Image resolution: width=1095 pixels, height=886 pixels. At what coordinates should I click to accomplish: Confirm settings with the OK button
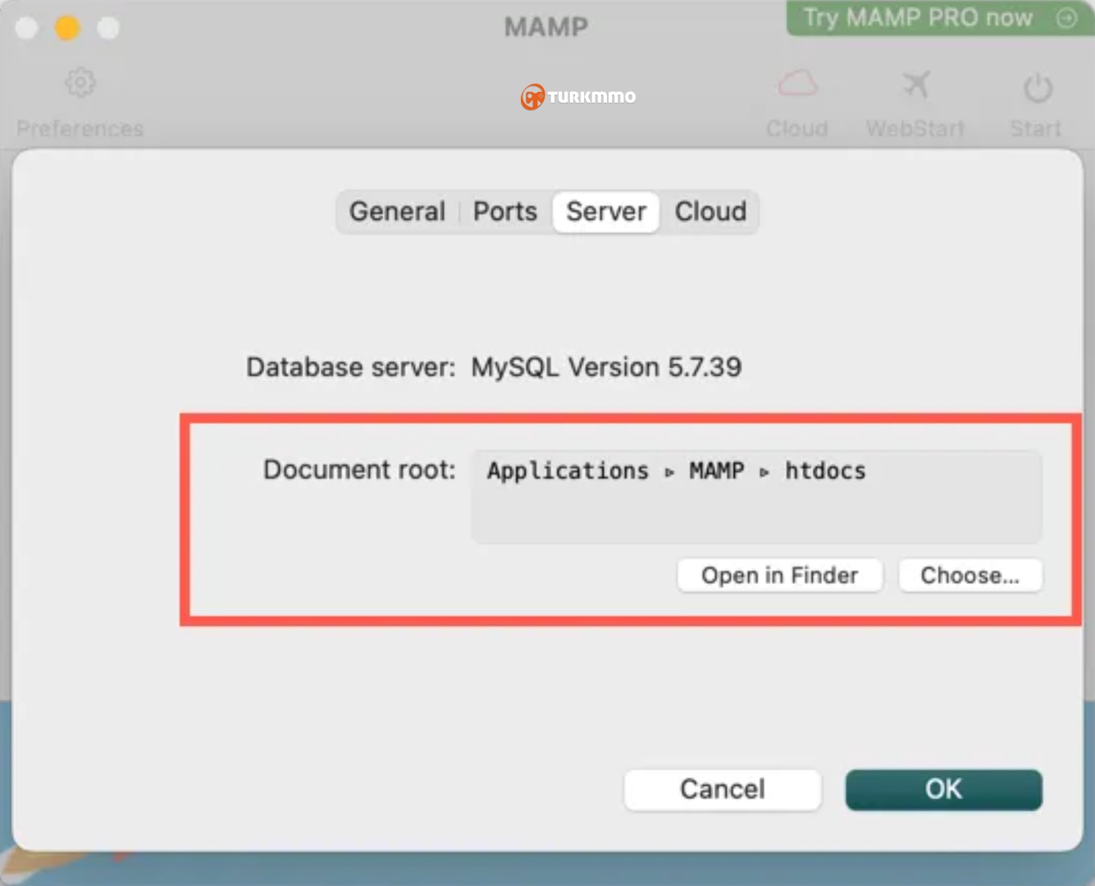(x=944, y=789)
